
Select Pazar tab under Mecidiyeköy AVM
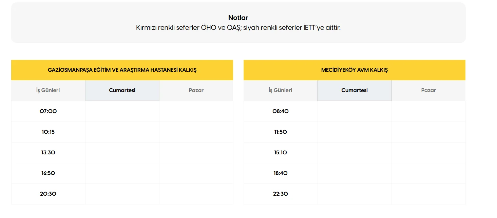(x=428, y=90)
